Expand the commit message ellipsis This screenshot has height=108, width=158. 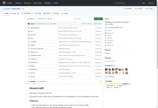click(55, 24)
